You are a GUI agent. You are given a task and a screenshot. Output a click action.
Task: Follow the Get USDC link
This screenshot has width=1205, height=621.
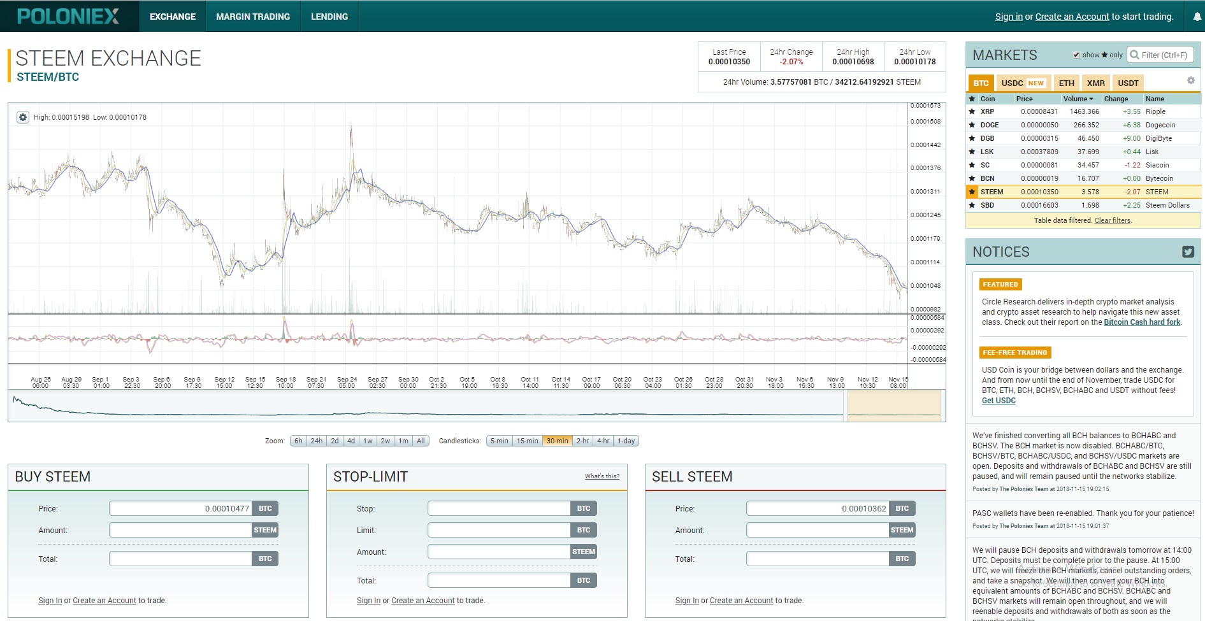(x=999, y=401)
